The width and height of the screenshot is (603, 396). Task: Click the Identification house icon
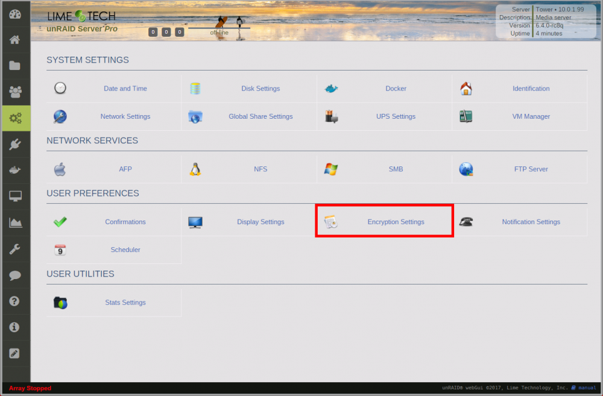pyautogui.click(x=466, y=89)
